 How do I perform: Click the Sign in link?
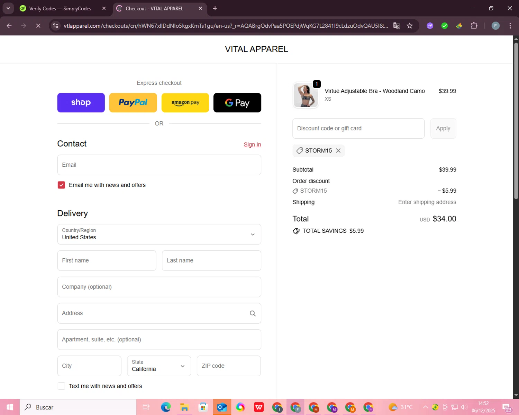[x=252, y=145]
